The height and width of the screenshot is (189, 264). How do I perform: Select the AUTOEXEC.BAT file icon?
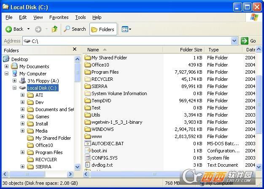88,144
